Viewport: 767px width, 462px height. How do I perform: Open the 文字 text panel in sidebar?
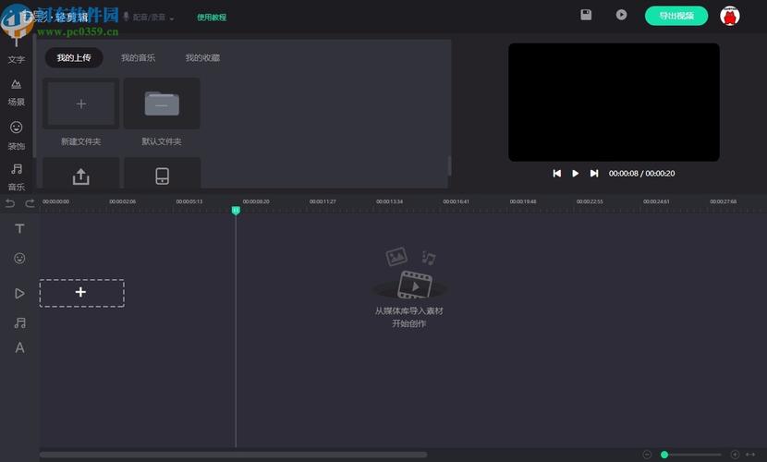[16, 53]
